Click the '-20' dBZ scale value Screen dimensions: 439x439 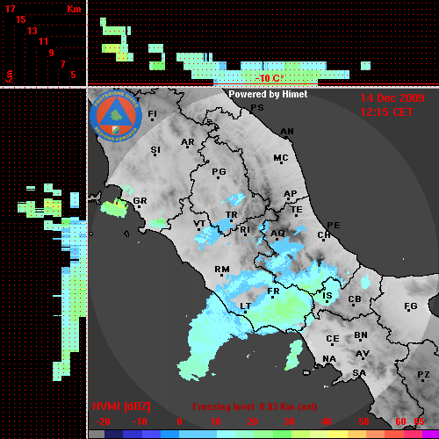coord(103,421)
